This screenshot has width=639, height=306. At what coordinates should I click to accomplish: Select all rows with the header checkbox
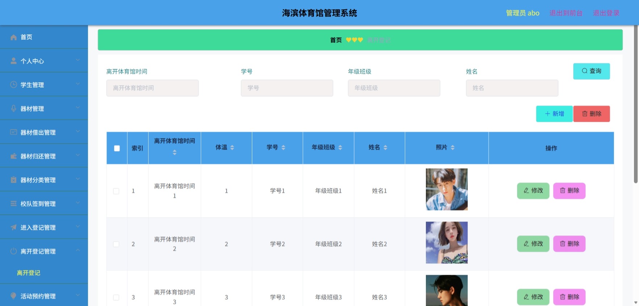[x=117, y=148]
